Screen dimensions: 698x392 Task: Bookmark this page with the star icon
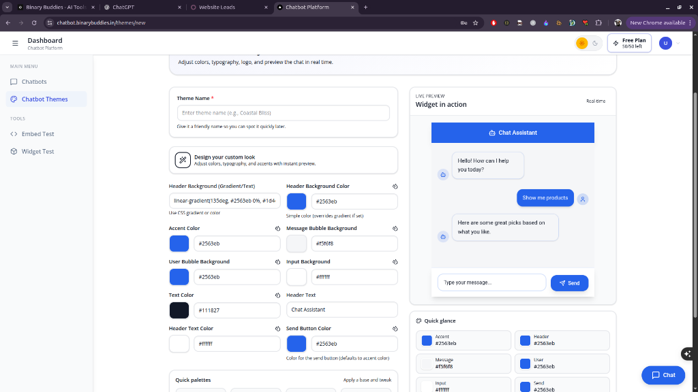tap(475, 22)
